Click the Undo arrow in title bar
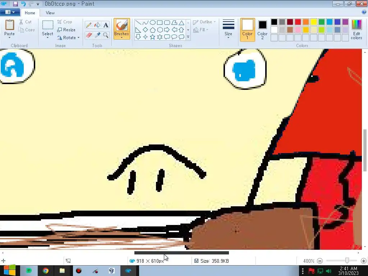Image resolution: width=368 pixels, height=276 pixels. point(23,4)
